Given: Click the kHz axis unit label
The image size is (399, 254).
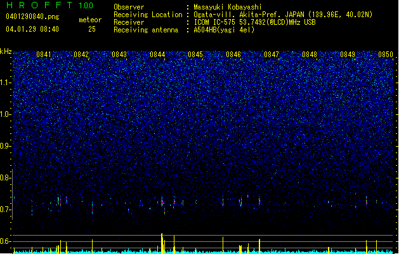Looking at the screenshot, I should coord(6,51).
